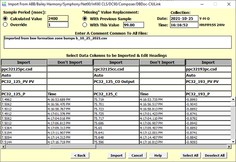Click the replacement value field 99.00

point(133,25)
